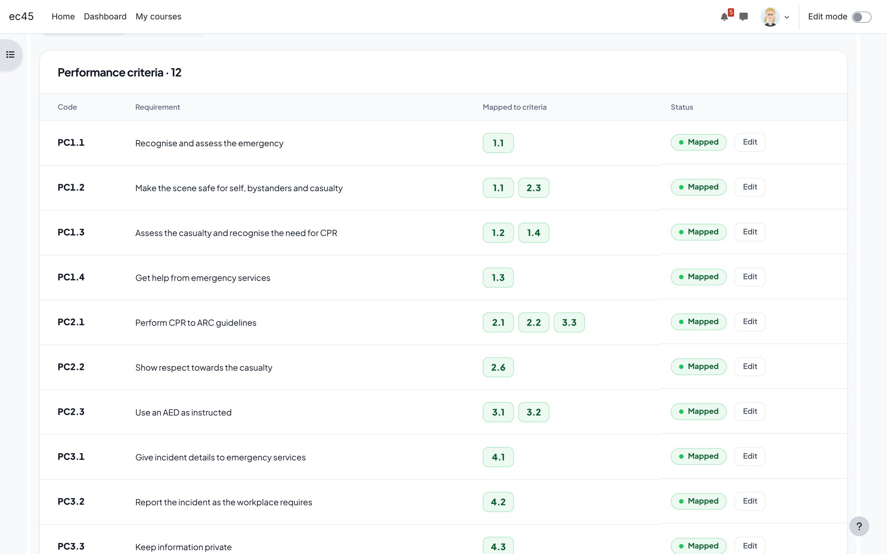Edit the PC3.2 row
Viewport: 887px width, 554px height.
[750, 501]
